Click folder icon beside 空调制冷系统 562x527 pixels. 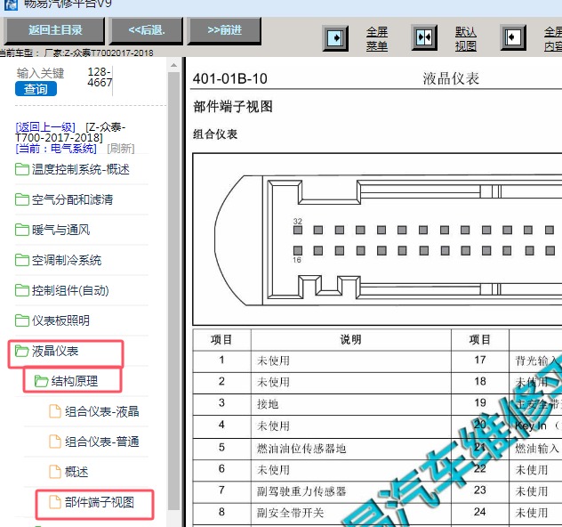click(x=22, y=260)
